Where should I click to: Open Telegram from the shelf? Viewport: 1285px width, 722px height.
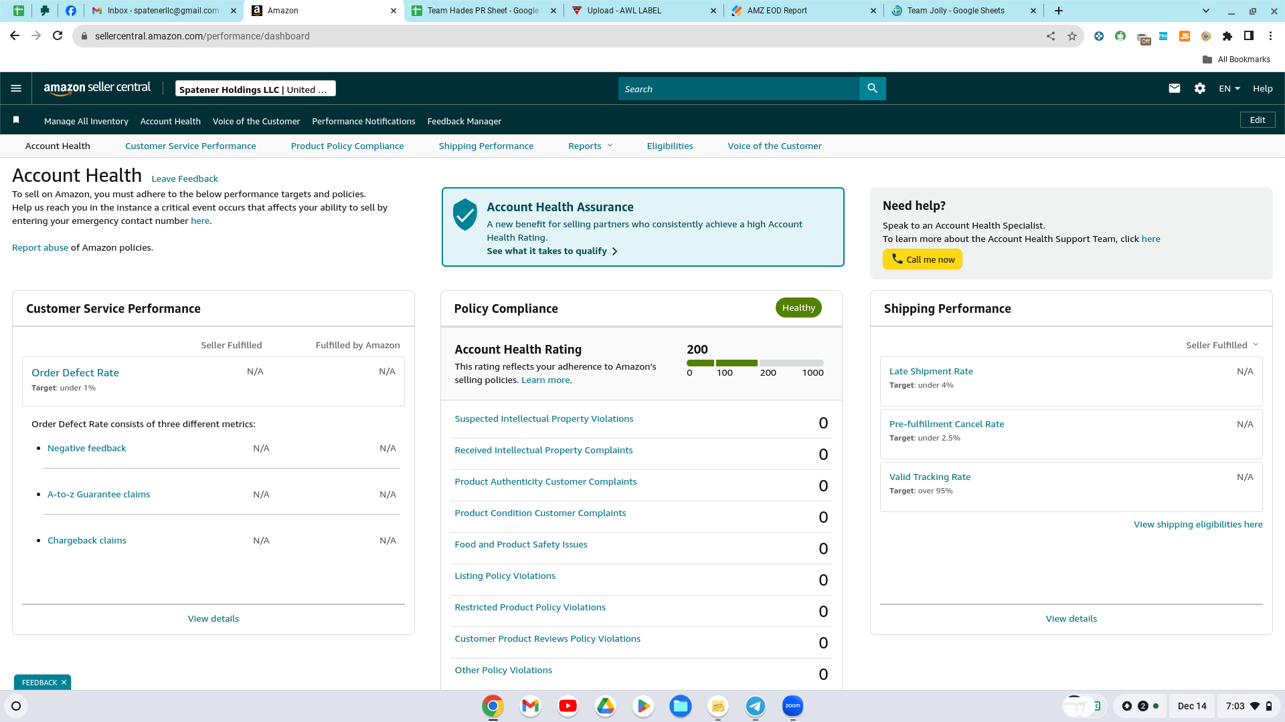pos(755,706)
